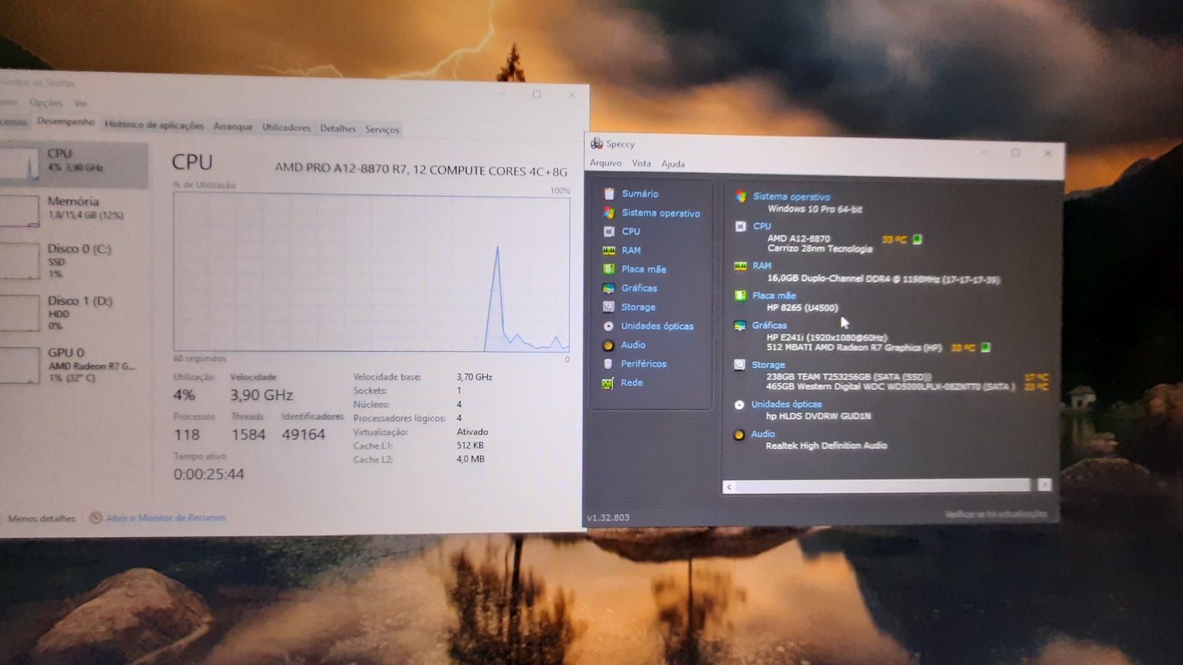This screenshot has height=665, width=1183.
Task: Open Vista menu in Speccy
Action: 641,164
